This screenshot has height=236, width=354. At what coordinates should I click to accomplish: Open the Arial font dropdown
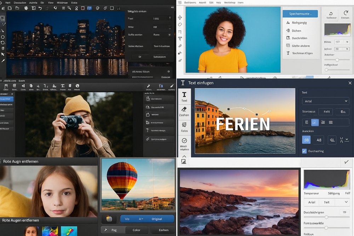(326, 101)
